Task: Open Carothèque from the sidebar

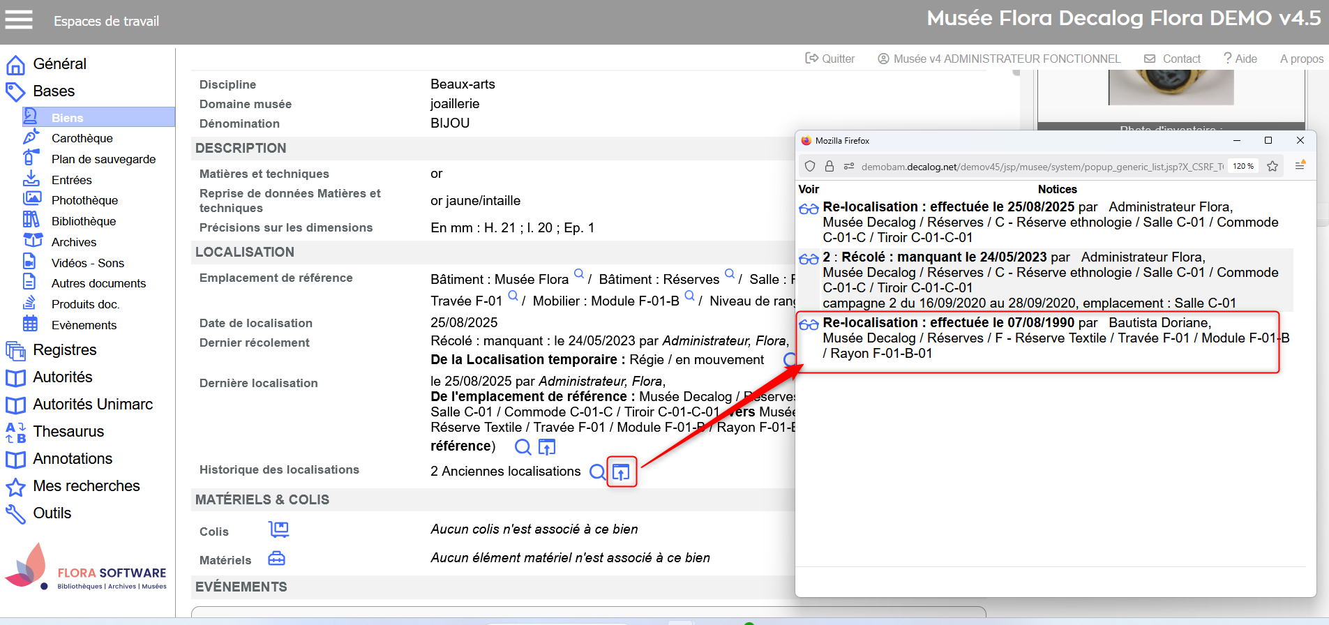Action: 82,138
